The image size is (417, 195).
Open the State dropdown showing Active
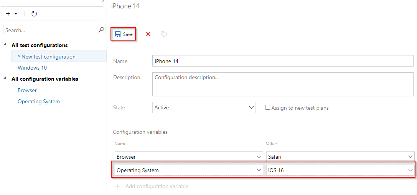[x=204, y=107]
